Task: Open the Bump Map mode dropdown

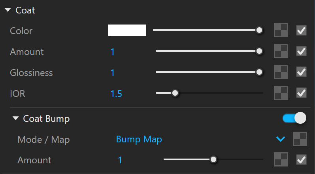Action: 281,139
